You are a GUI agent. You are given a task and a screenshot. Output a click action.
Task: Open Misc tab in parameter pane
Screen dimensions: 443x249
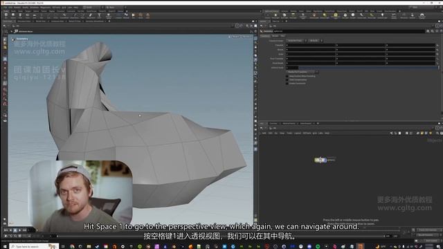(282, 36)
